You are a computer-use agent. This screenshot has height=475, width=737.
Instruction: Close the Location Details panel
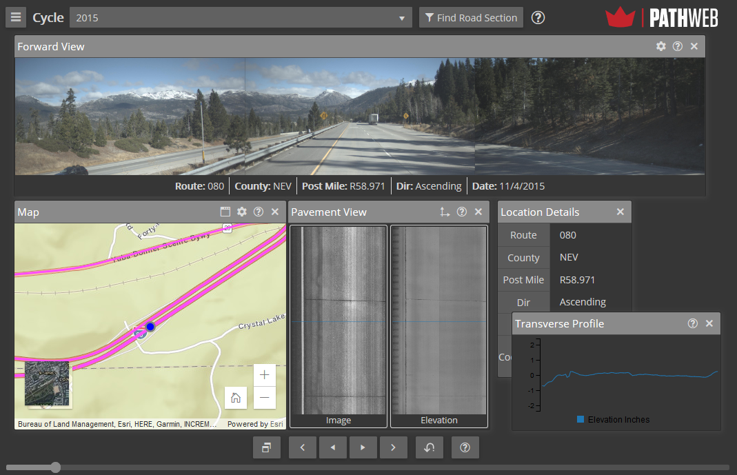[620, 212]
